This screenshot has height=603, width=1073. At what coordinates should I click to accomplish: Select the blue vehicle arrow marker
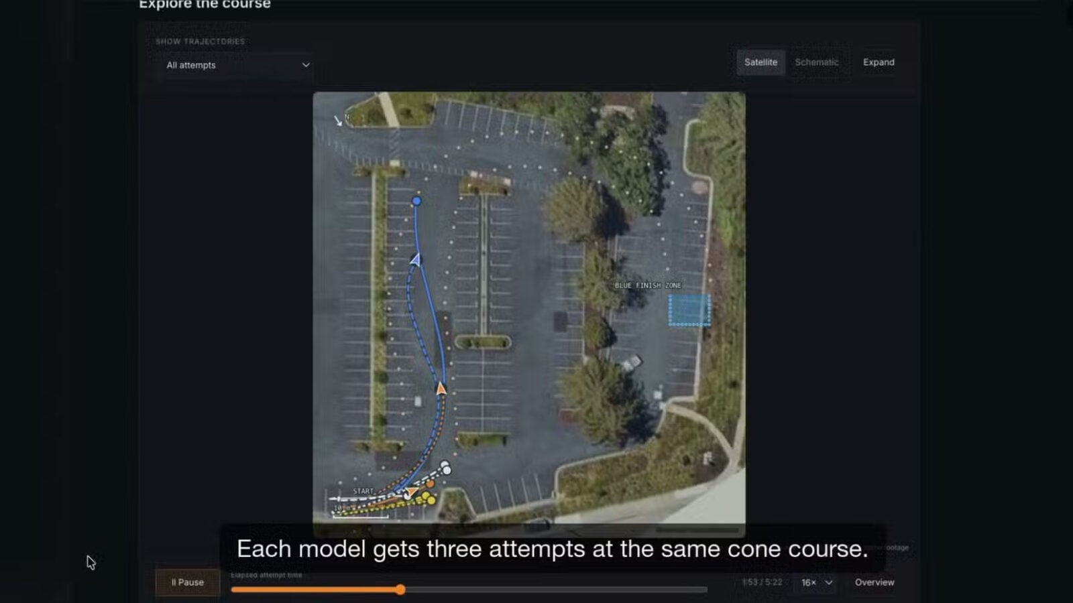click(416, 259)
